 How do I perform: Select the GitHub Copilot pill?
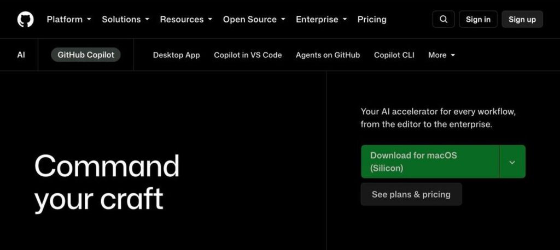pos(86,55)
